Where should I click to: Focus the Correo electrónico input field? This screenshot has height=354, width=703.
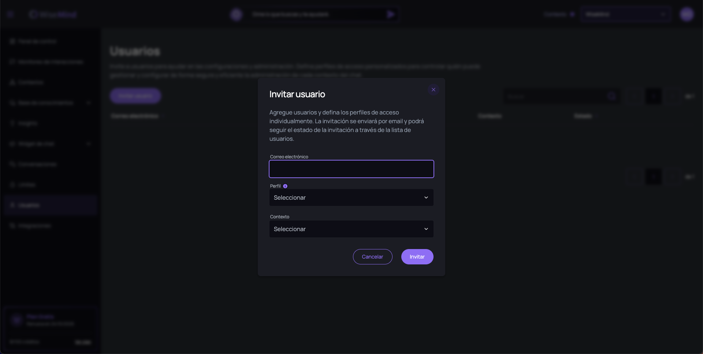pos(351,169)
